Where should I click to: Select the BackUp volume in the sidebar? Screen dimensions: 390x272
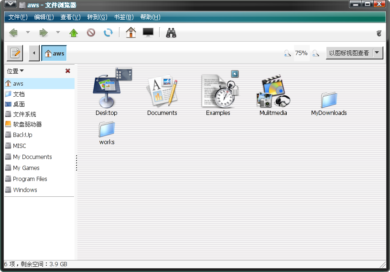(x=39, y=135)
